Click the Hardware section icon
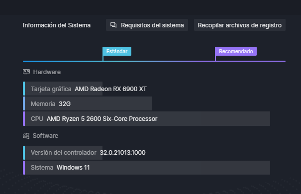The height and width of the screenshot is (194, 301). point(26,72)
